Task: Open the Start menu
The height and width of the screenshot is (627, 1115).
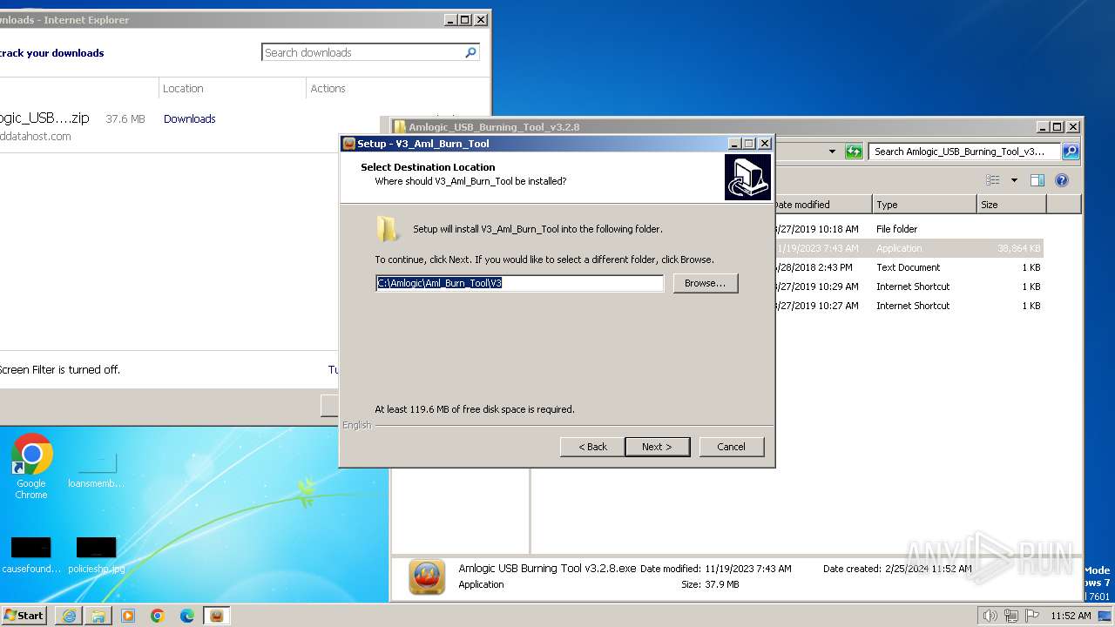Action: click(x=24, y=615)
